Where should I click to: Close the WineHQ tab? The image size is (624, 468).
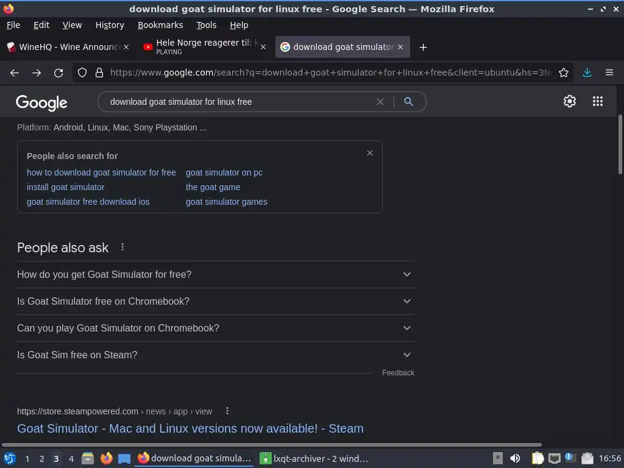tap(126, 47)
